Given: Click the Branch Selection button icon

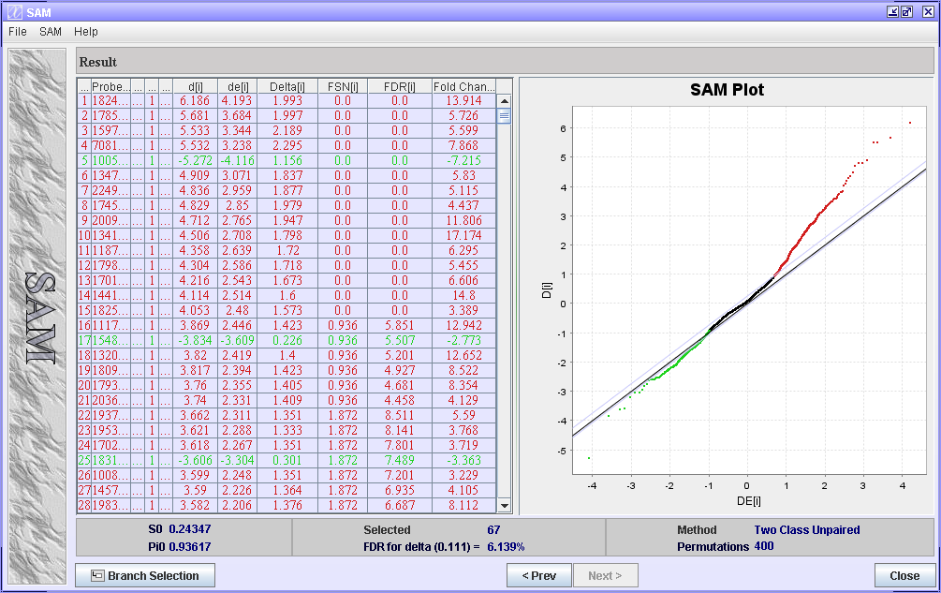Looking at the screenshot, I should [x=97, y=575].
